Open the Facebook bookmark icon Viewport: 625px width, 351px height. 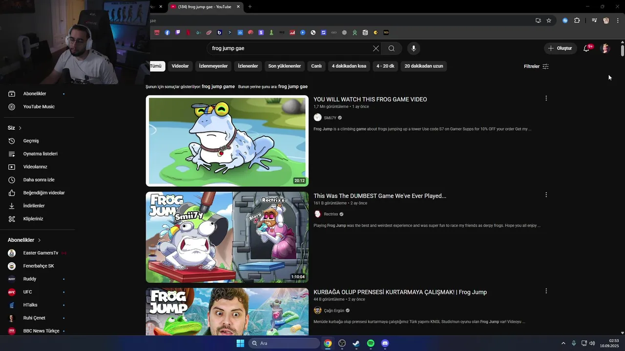pos(167,33)
